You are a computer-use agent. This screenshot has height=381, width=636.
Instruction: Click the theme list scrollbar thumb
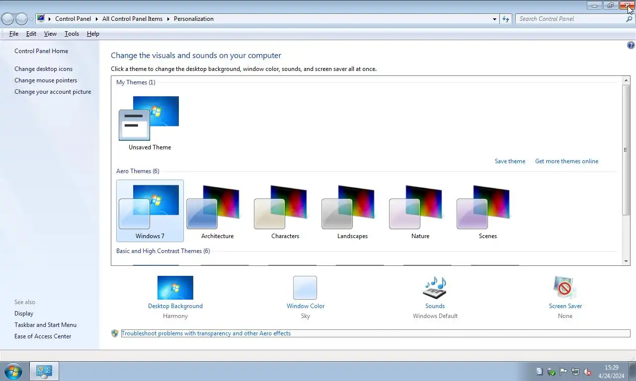626,149
